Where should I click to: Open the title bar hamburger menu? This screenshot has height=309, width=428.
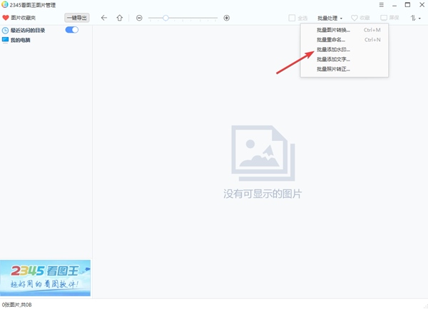point(381,5)
